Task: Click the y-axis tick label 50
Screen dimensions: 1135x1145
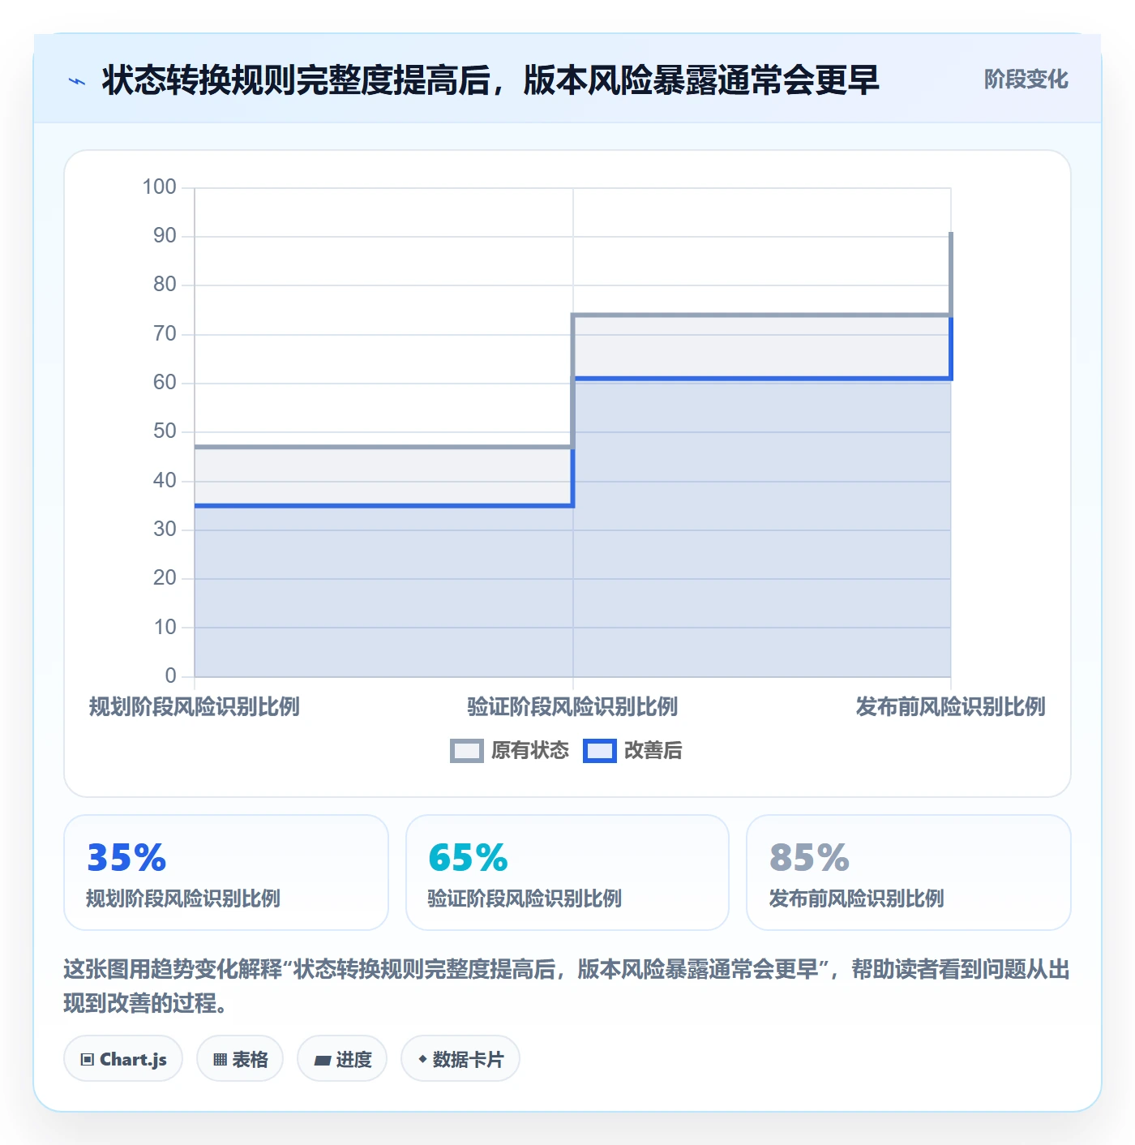Action: coord(165,431)
